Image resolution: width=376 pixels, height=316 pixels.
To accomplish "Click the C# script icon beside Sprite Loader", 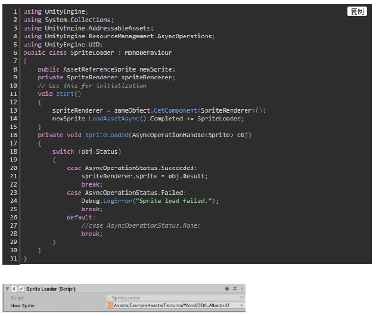I will click(x=14, y=289).
